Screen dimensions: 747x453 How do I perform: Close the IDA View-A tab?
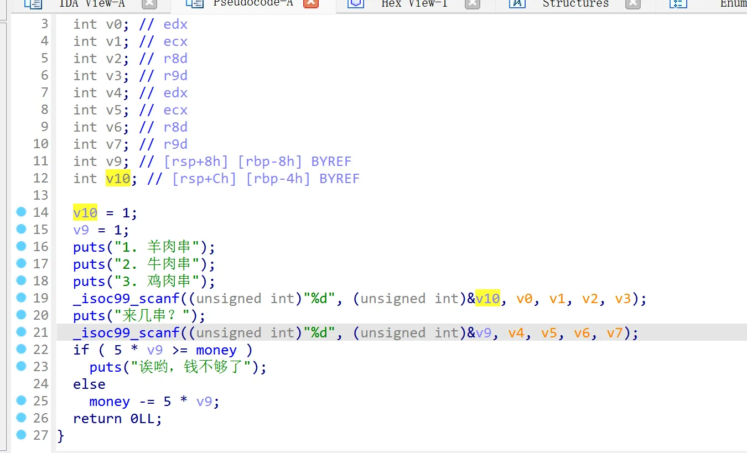(149, 3)
